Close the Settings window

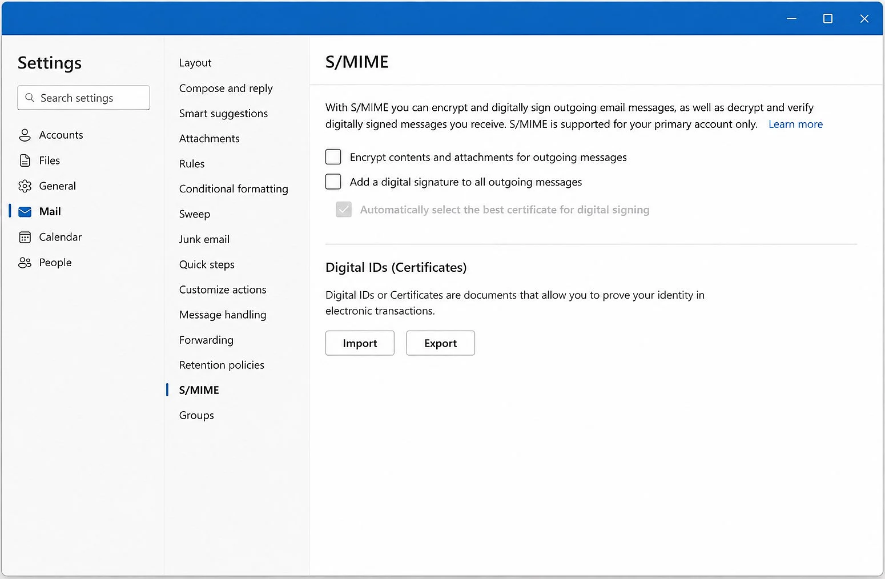coord(864,18)
